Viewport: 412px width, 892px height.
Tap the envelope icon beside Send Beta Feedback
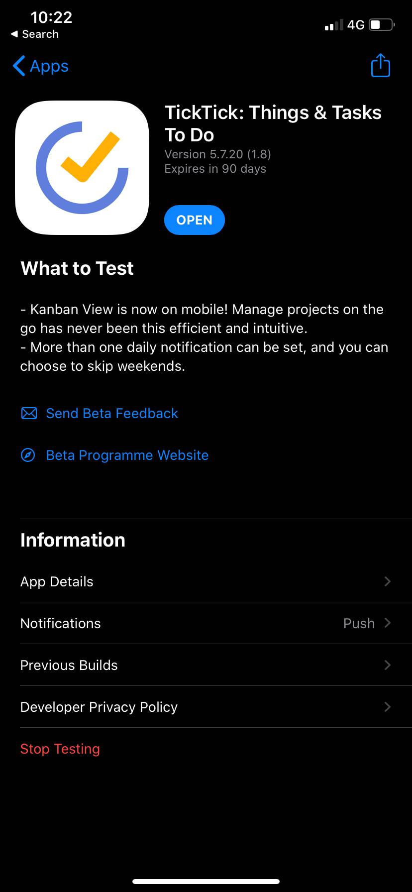29,413
